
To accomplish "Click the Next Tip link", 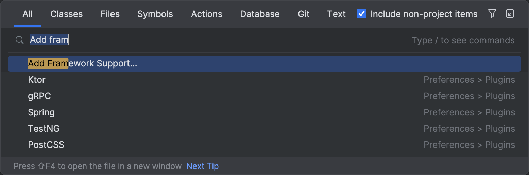I will [x=202, y=166].
